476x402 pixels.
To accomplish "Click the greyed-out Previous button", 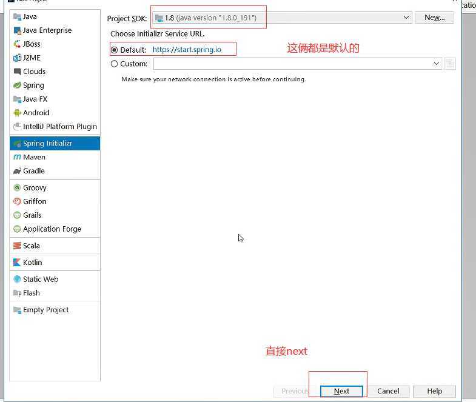I will (295, 391).
